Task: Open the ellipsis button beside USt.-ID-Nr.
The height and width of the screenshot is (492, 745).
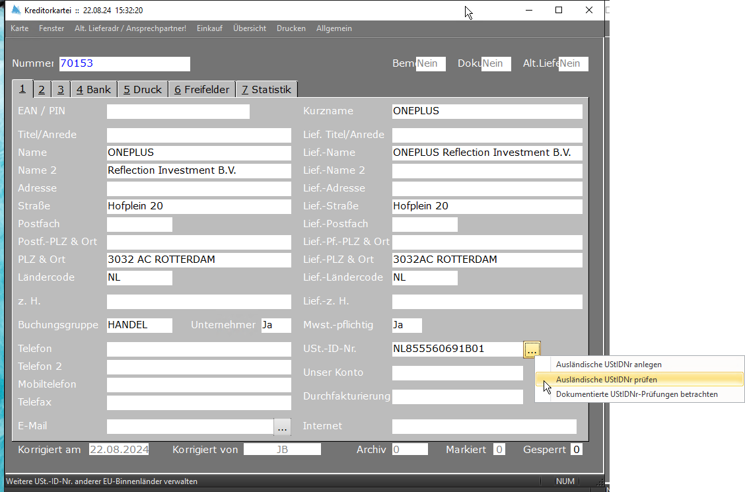Action: click(532, 349)
